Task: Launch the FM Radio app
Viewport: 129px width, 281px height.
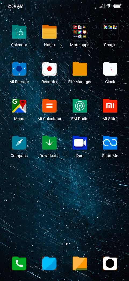Action: tap(80, 106)
